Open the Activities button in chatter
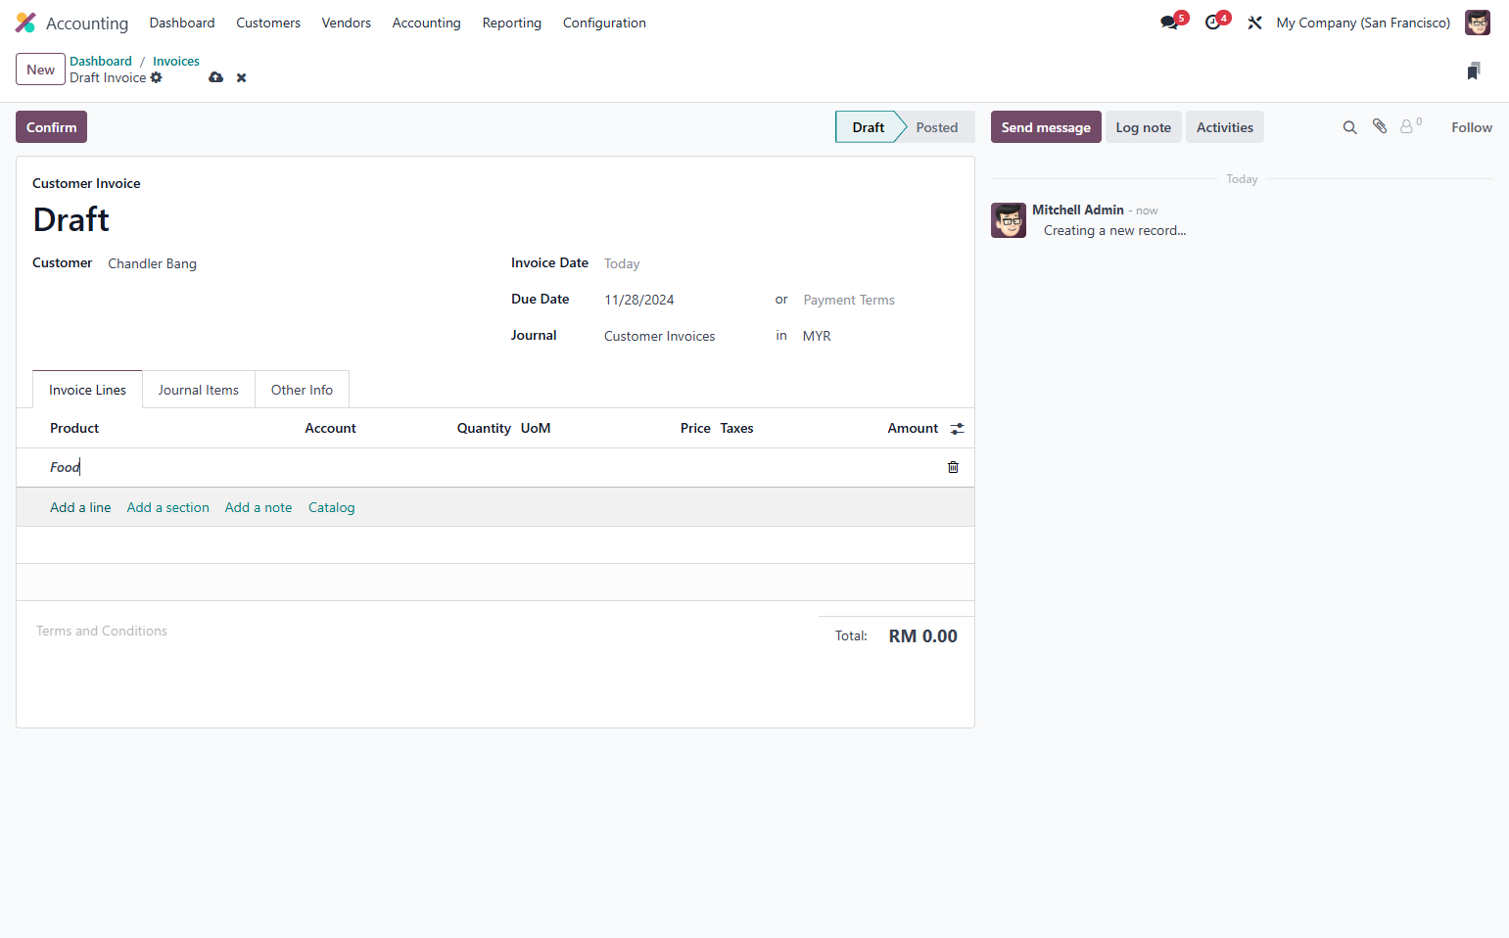Image resolution: width=1509 pixels, height=938 pixels. coord(1224,127)
